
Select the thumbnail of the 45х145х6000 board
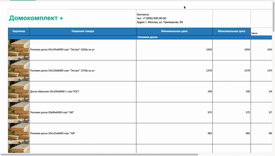pos(19,50)
